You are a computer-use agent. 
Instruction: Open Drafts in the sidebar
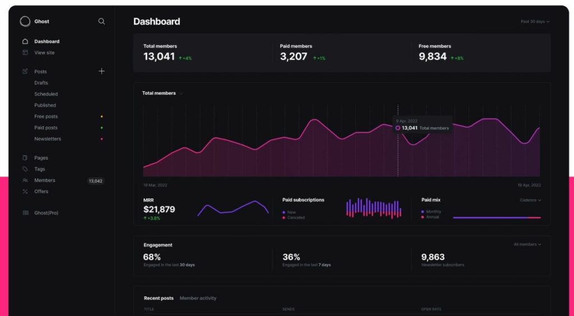pyautogui.click(x=41, y=83)
